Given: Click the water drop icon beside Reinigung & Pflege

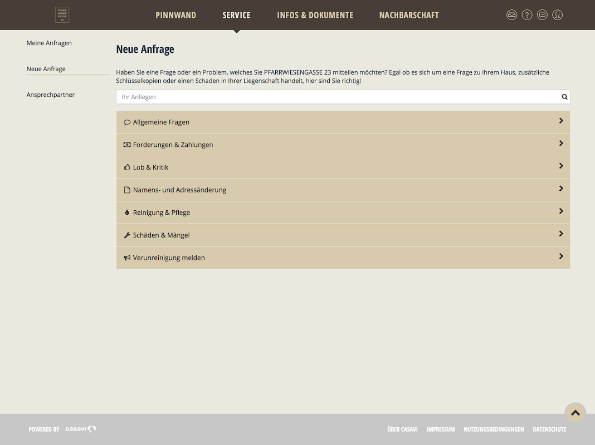Looking at the screenshot, I should tap(127, 212).
